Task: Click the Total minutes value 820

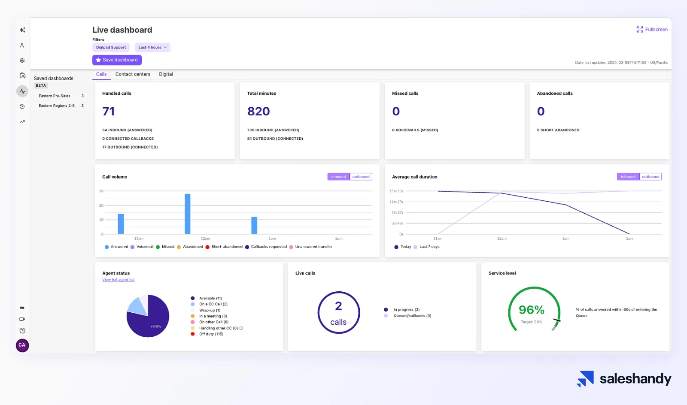Action: (x=258, y=112)
